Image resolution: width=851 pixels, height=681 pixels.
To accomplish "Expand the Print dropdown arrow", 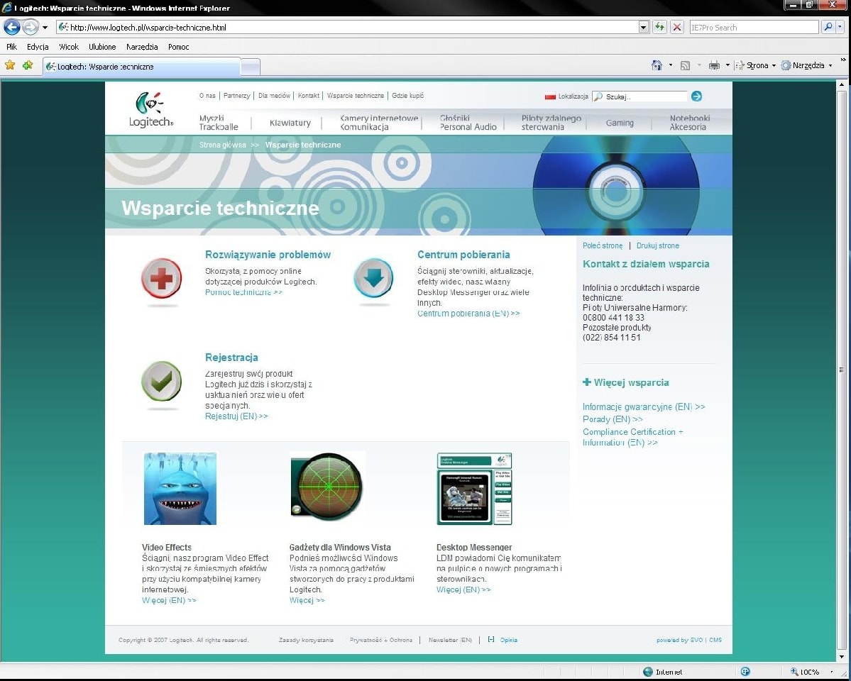I will click(728, 65).
